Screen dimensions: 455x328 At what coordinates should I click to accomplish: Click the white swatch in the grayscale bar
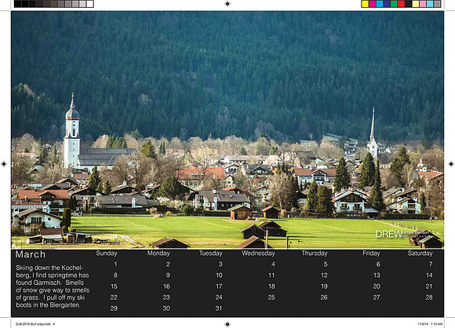tap(89, 4)
